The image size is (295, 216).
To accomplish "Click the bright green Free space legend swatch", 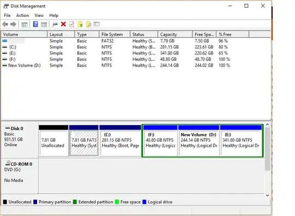I will point(117,202).
